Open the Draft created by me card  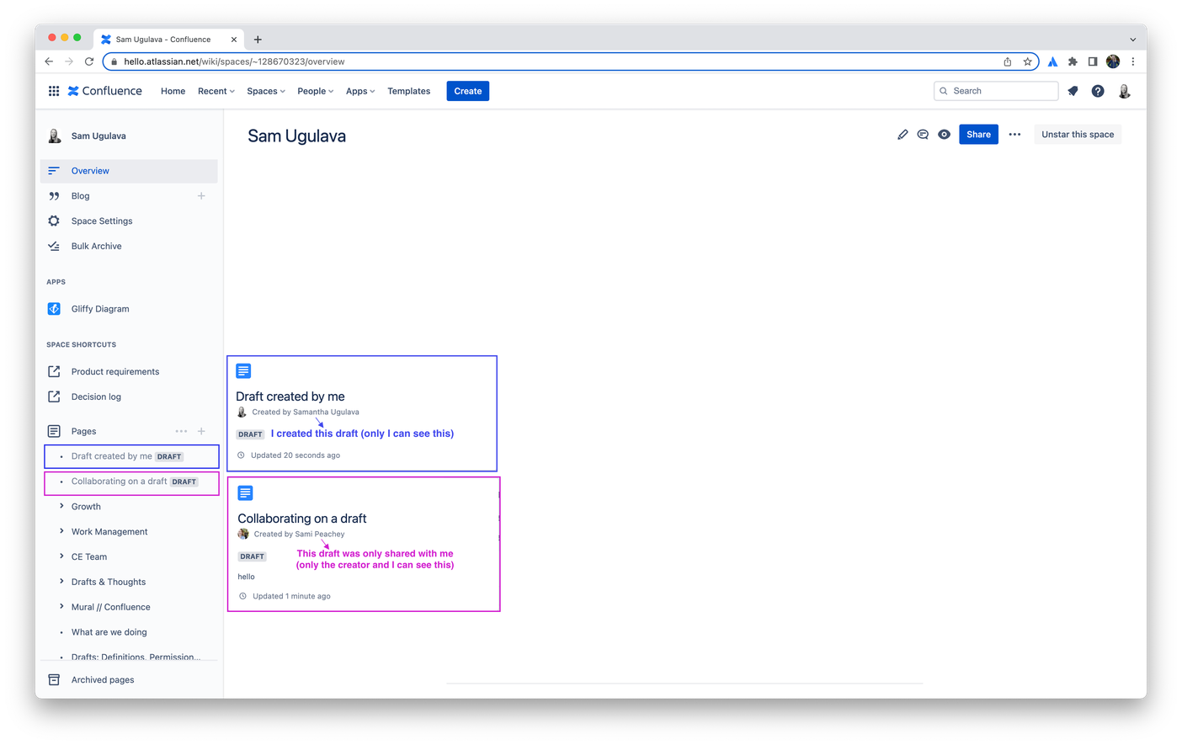362,413
